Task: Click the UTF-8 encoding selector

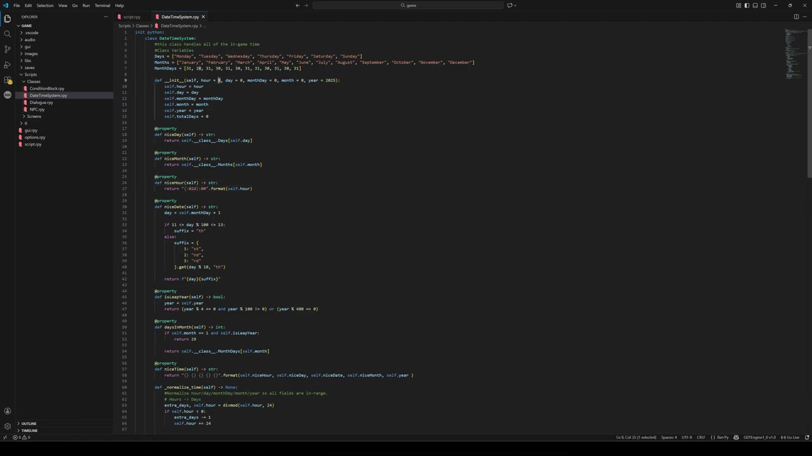Action: coord(686,438)
